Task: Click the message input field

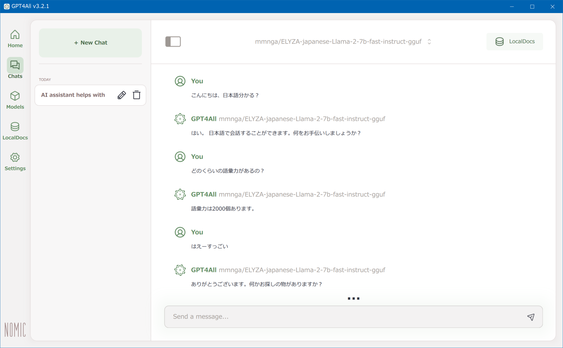Action: click(353, 317)
